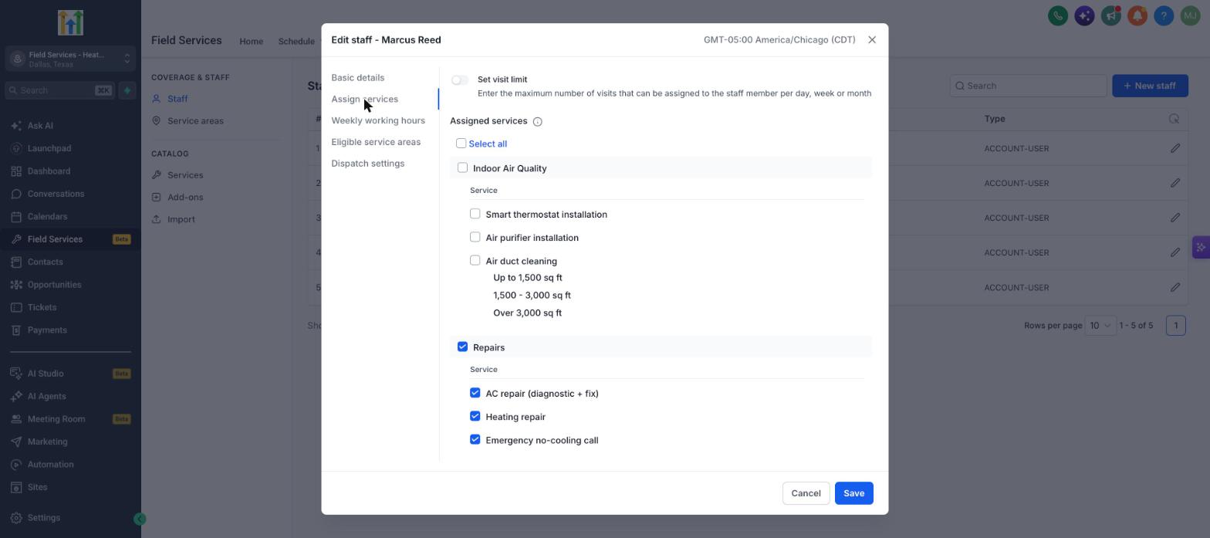Check Smart thermostat installation
The image size is (1210, 538).
[475, 214]
